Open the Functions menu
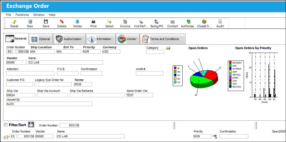Image resolution: width=286 pixels, height=142 pixels. tap(22, 15)
